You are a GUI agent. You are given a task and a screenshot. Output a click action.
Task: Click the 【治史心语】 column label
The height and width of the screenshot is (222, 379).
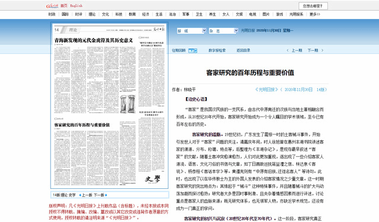(196, 99)
